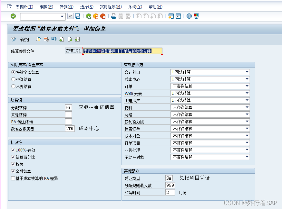
Task: Click the Next Entry icon
Action: [x=70, y=39]
